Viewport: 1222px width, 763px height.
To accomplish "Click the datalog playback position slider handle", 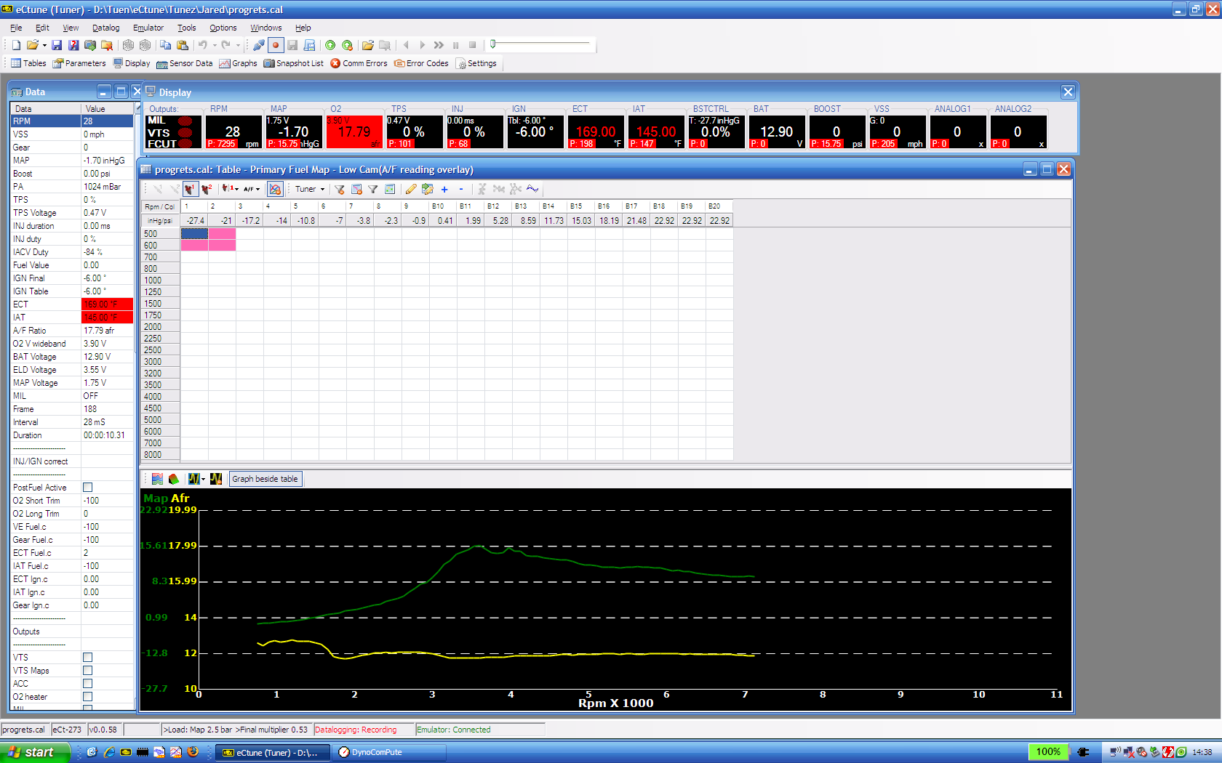I will point(493,44).
